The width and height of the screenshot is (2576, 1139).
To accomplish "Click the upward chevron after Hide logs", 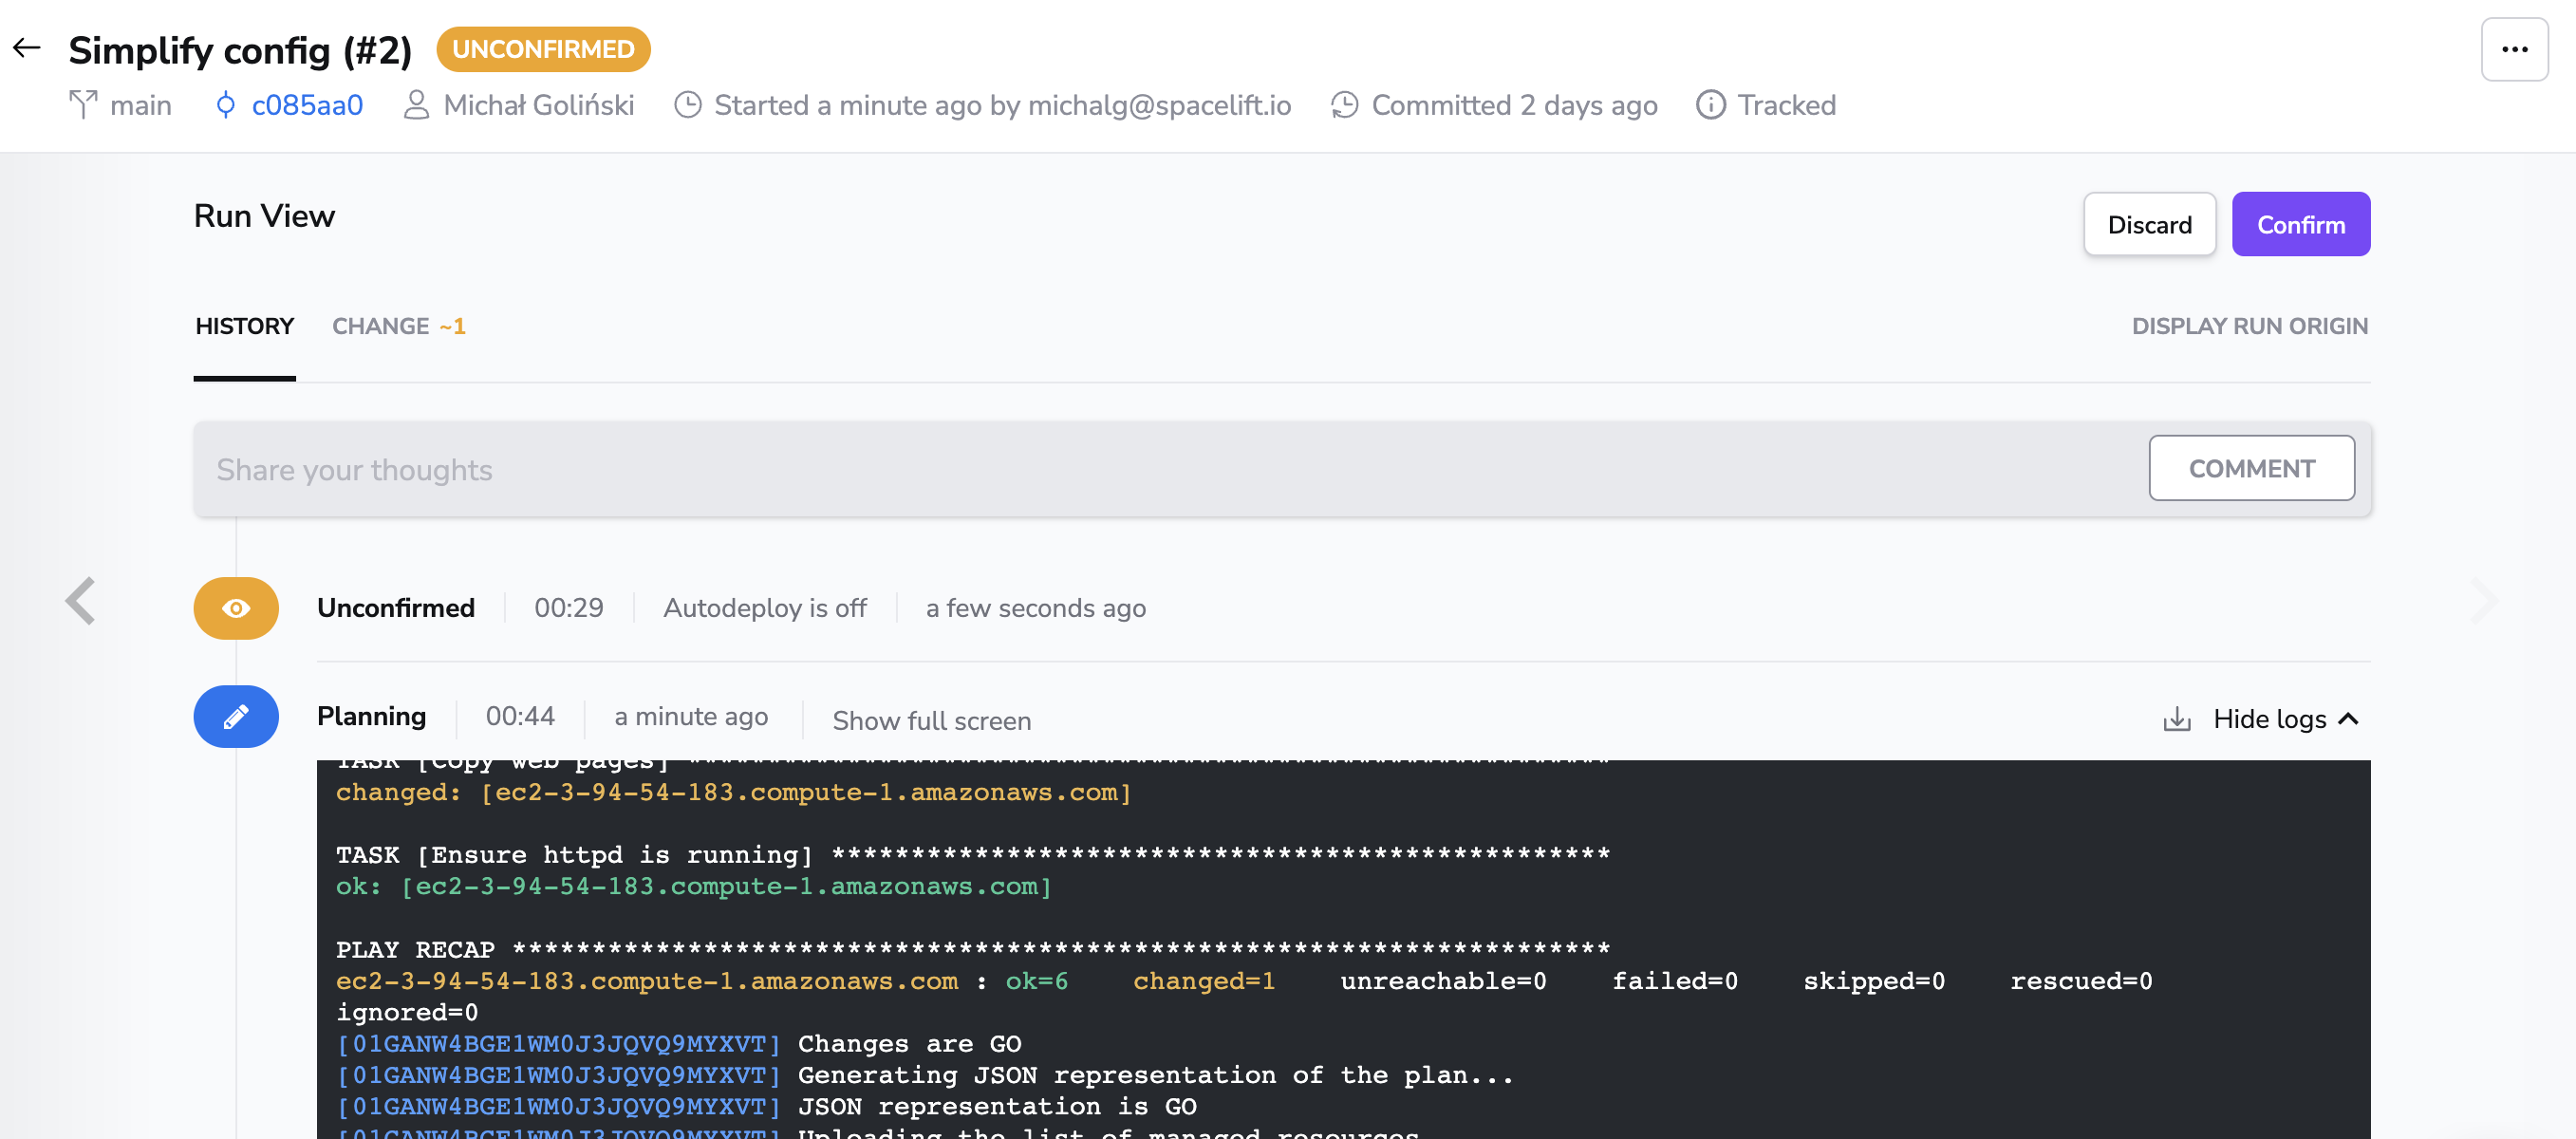I will click(x=2350, y=718).
